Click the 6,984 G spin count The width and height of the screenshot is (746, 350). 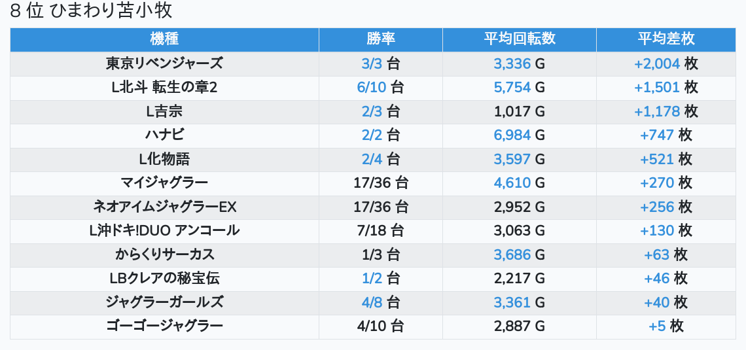coord(519,135)
